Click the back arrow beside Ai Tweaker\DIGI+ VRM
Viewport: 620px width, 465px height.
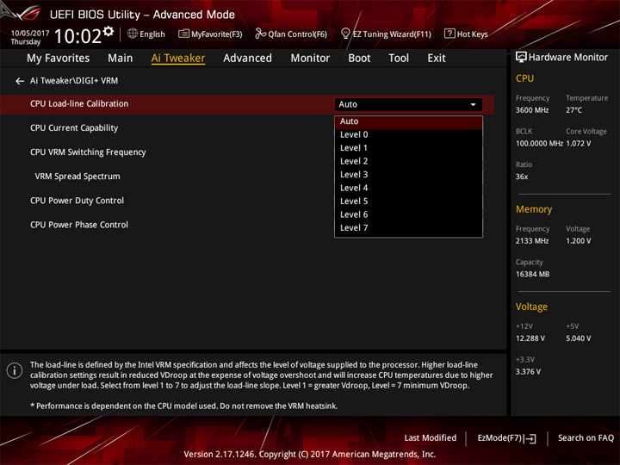[x=19, y=81]
